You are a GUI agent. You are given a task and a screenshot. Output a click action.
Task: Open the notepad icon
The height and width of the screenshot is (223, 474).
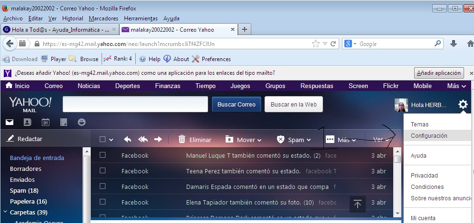pos(64,122)
